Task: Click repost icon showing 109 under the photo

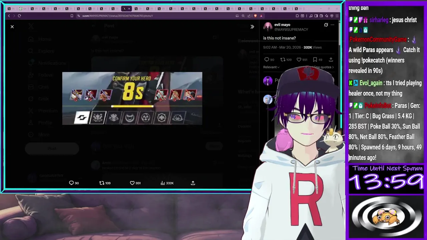Action: tap(105, 183)
